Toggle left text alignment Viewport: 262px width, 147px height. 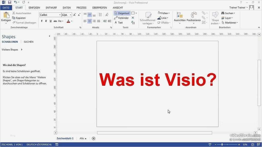85,21
